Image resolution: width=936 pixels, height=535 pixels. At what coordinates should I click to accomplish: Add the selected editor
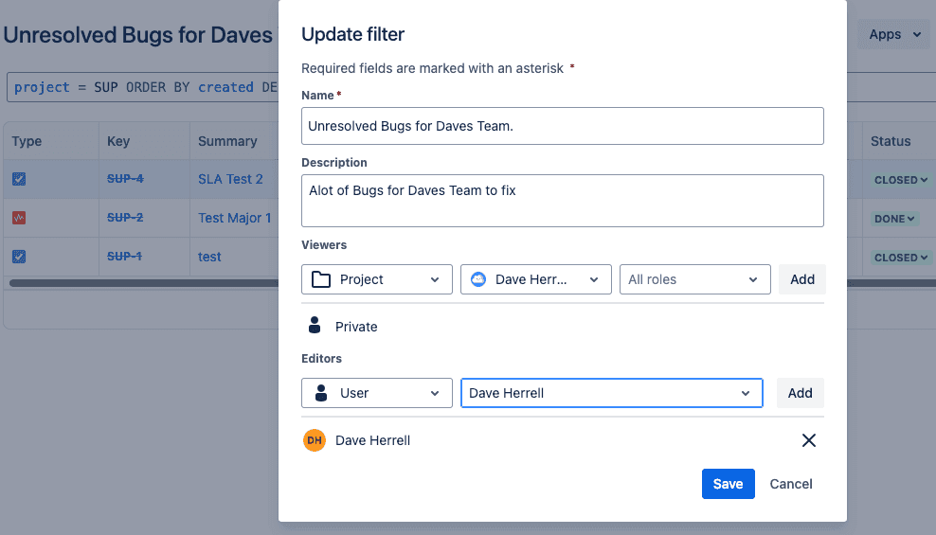click(x=800, y=393)
